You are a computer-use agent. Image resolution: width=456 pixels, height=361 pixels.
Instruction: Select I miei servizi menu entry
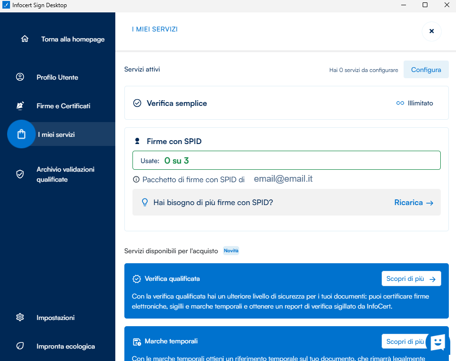tap(56, 134)
